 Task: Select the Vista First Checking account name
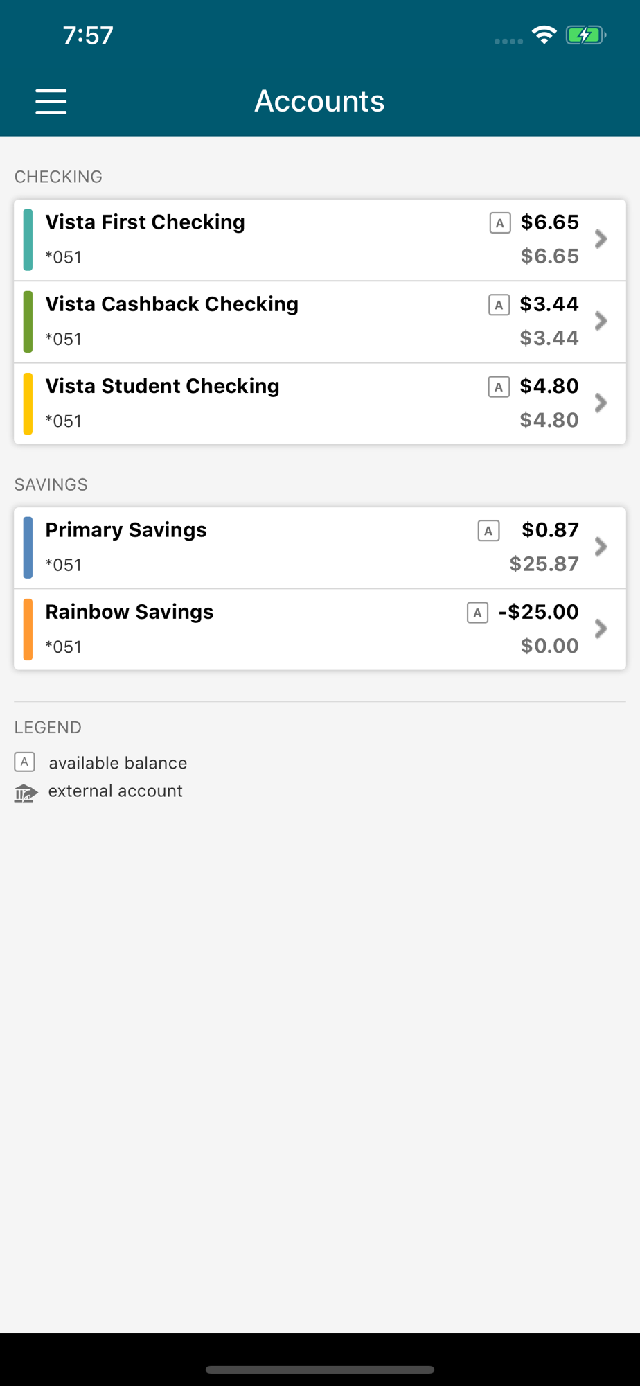point(145,222)
